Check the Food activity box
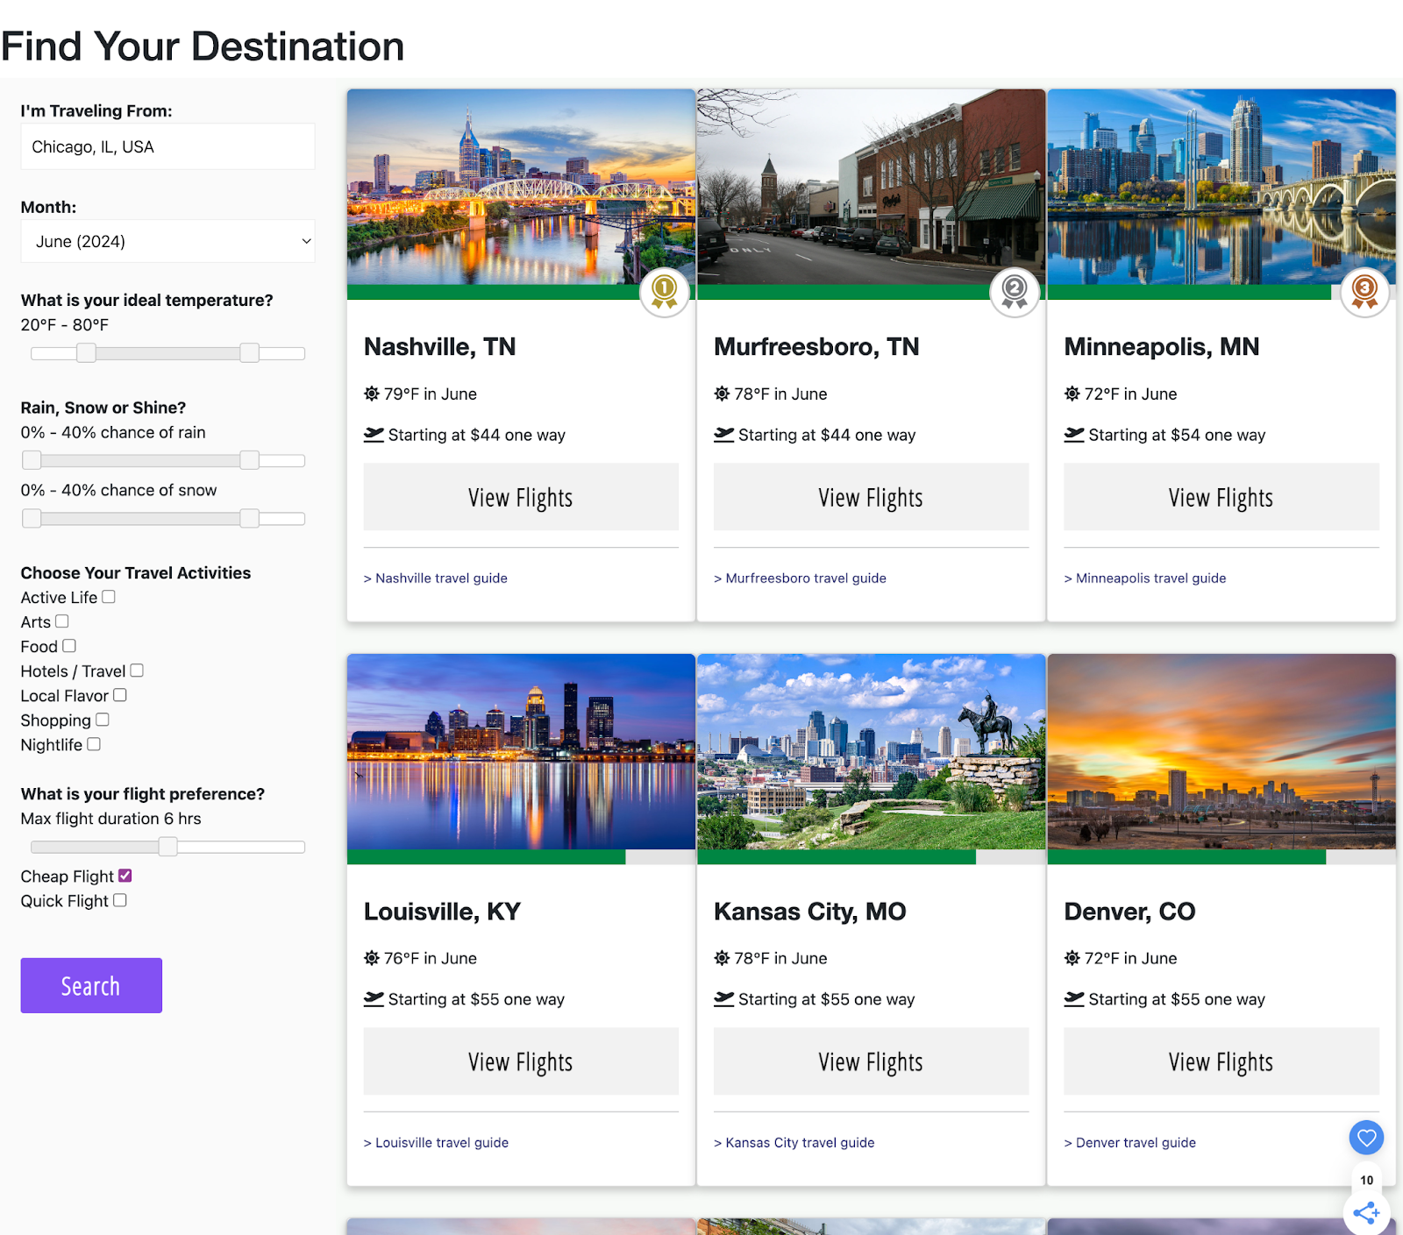The image size is (1403, 1235). (69, 646)
